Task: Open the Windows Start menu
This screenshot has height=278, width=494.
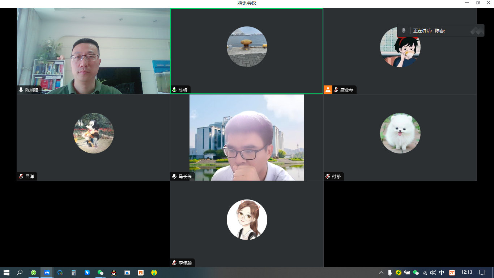Action: tap(7, 273)
